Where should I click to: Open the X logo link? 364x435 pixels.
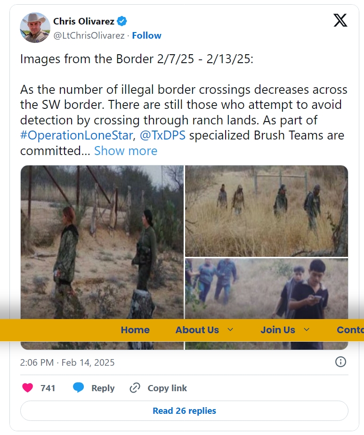(340, 20)
